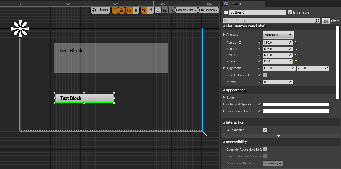Click the bind icon beside Background Color
This screenshot has height=169, width=341.
(259, 111)
